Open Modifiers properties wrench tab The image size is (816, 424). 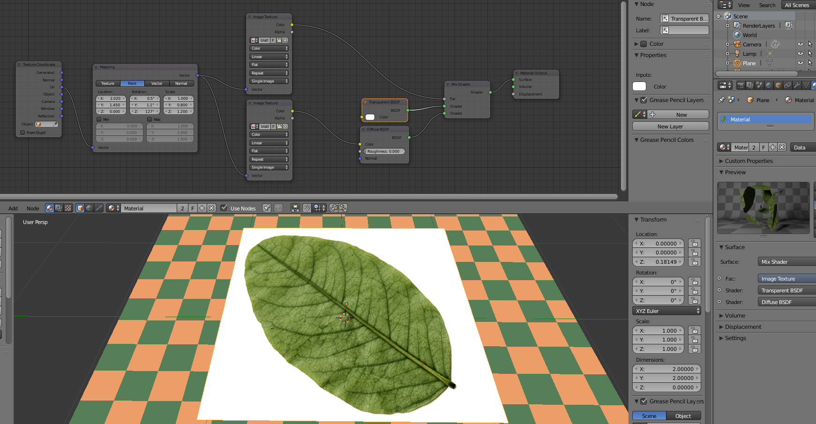coord(797,85)
